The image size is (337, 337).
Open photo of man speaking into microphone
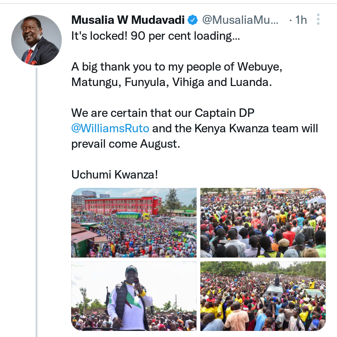click(x=134, y=296)
